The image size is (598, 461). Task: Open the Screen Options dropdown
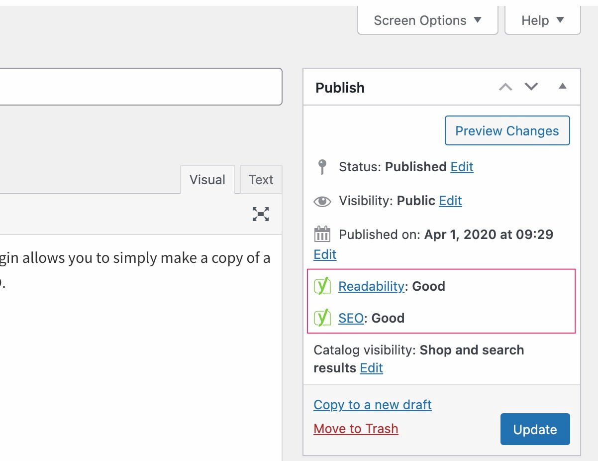427,20
